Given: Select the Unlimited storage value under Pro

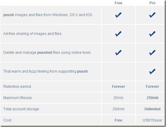Looking at the screenshot, I should point(152,109).
